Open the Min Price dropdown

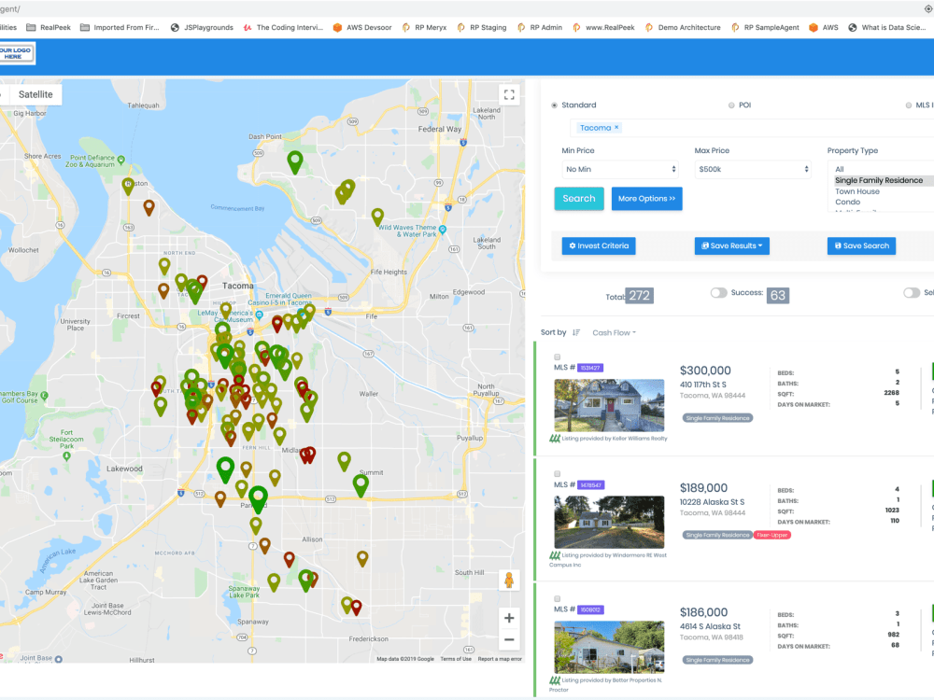click(620, 169)
